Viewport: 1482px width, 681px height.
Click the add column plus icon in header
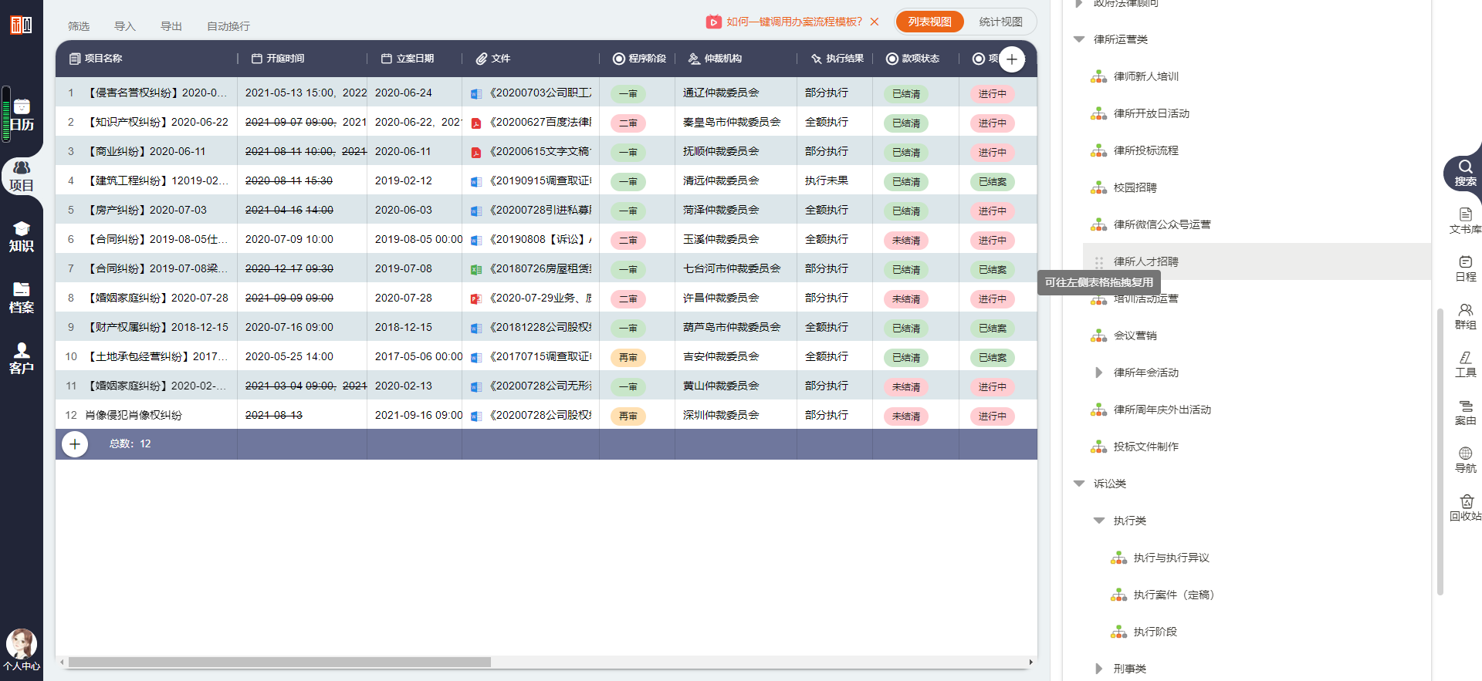coord(1011,59)
